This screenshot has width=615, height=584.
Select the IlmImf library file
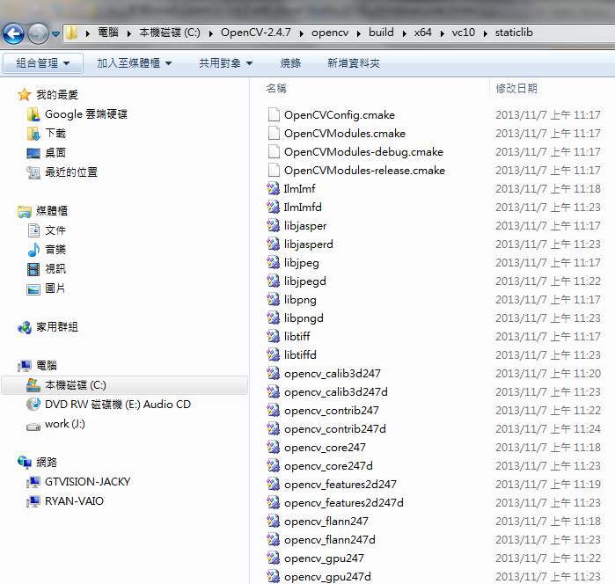tap(299, 188)
